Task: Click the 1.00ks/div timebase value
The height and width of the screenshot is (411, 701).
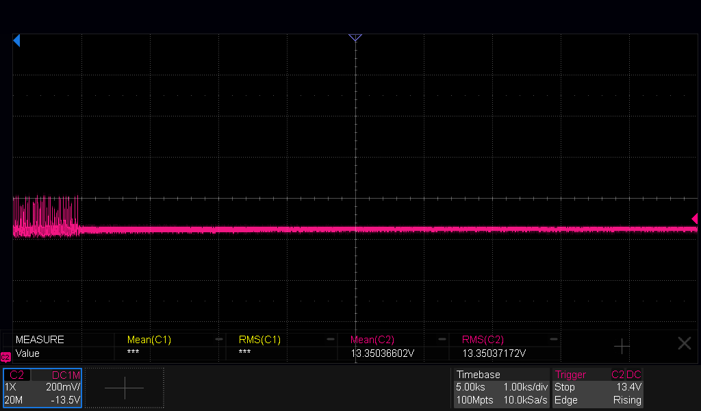Action: point(525,387)
